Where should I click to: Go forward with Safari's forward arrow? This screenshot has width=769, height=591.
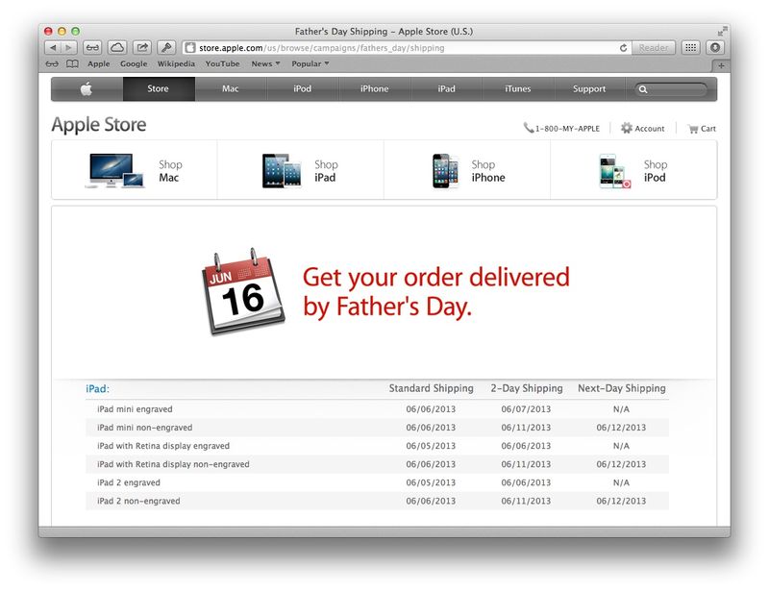(x=69, y=48)
